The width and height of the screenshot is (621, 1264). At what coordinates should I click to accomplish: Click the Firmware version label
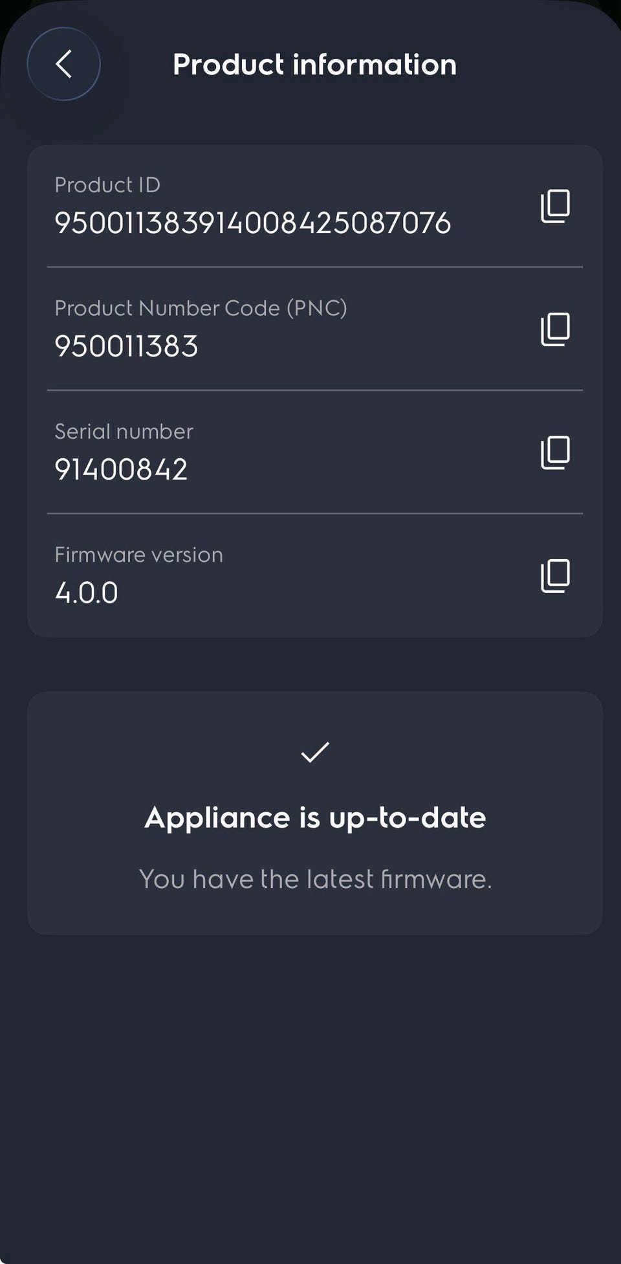click(138, 555)
